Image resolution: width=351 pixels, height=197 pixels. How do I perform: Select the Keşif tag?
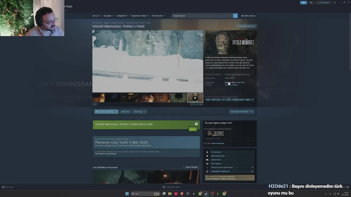208,100
